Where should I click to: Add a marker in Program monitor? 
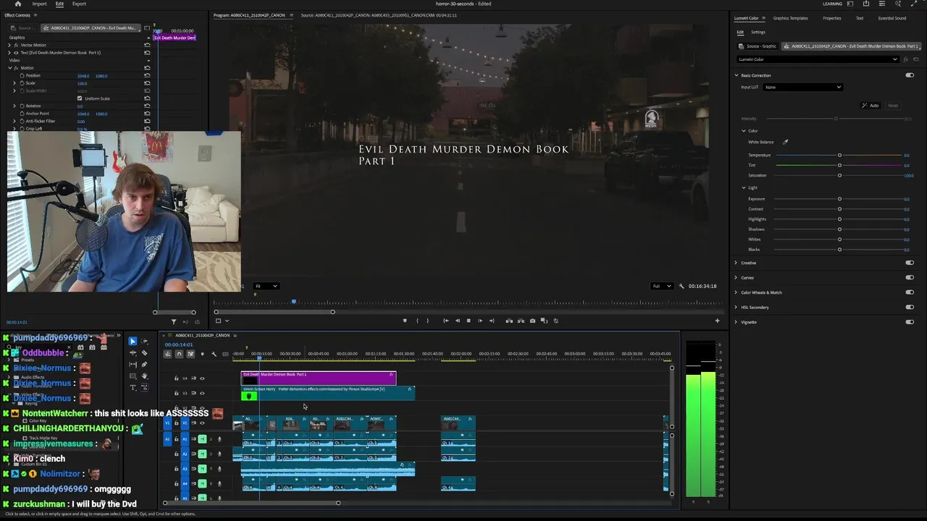coord(405,321)
